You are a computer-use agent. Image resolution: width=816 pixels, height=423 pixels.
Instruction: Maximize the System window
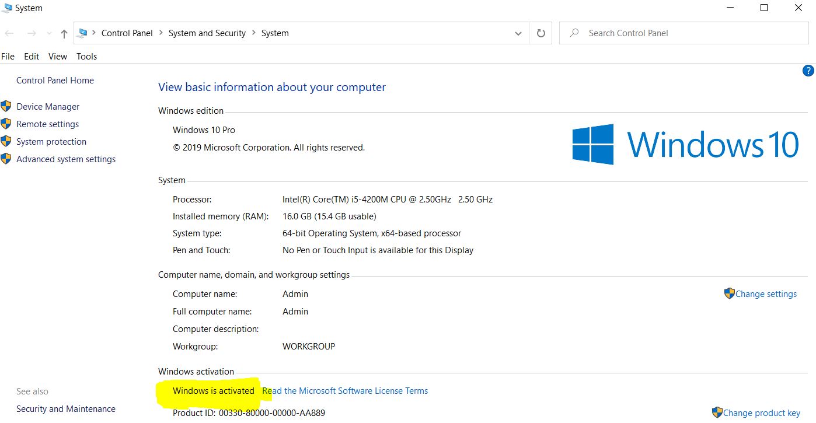click(x=764, y=8)
